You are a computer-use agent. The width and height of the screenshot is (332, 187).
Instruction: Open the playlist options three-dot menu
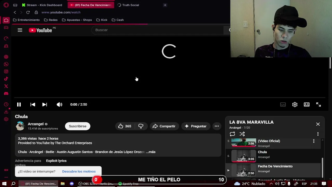318,134
